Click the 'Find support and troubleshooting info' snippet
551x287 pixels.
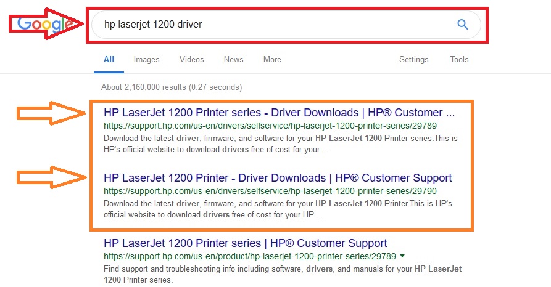point(283,274)
